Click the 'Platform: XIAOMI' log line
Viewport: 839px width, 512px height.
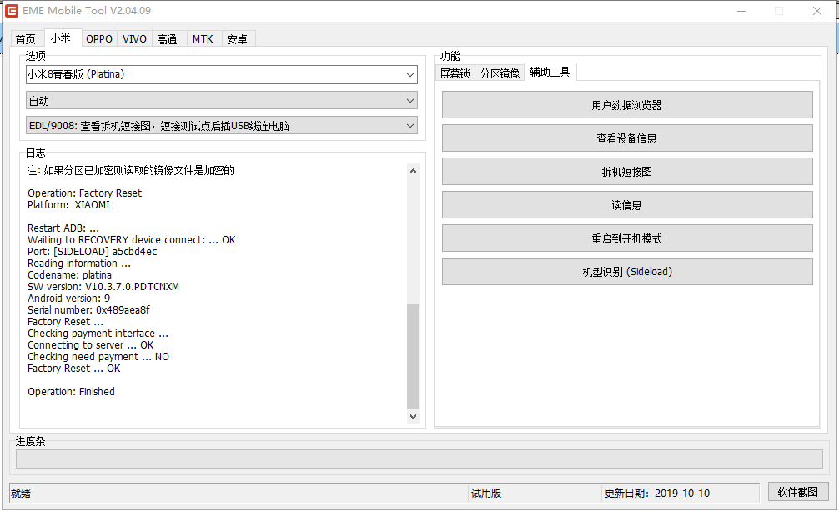click(x=68, y=205)
